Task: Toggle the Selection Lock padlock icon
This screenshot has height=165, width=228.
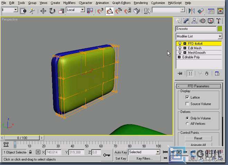Action: (x=30, y=152)
